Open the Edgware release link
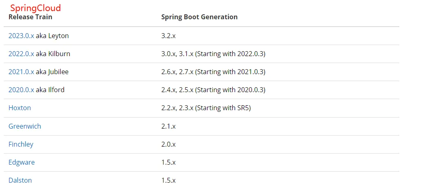 22,163
